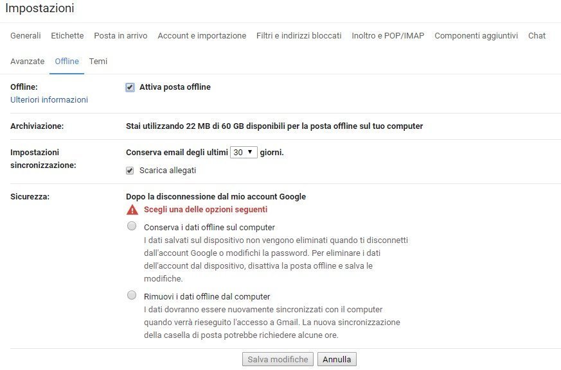Toggle the Attiva posta offline checkbox
The height and width of the screenshot is (370, 561).
click(130, 87)
